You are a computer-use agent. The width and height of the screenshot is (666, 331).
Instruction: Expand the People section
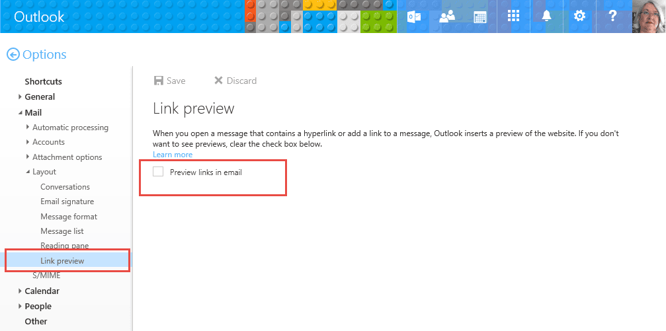20,306
